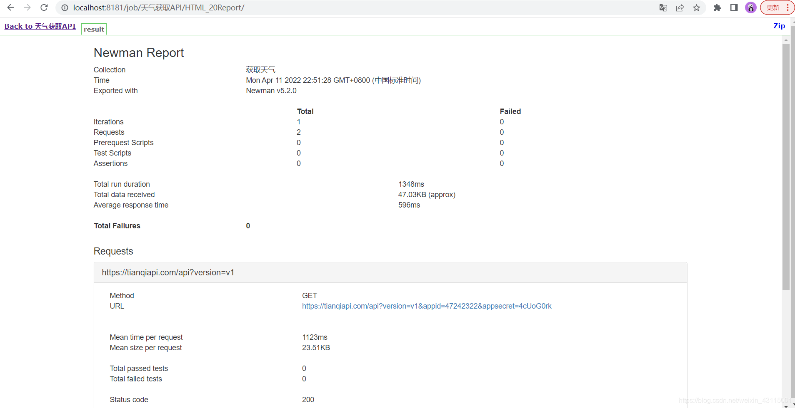View site information icon in address bar
Viewport: 795px width, 408px height.
pyautogui.click(x=65, y=7)
